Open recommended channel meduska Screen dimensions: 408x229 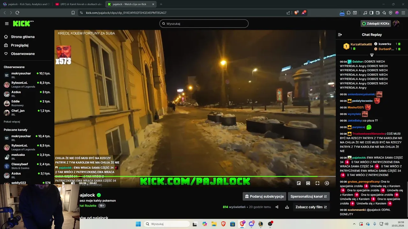pos(27,156)
